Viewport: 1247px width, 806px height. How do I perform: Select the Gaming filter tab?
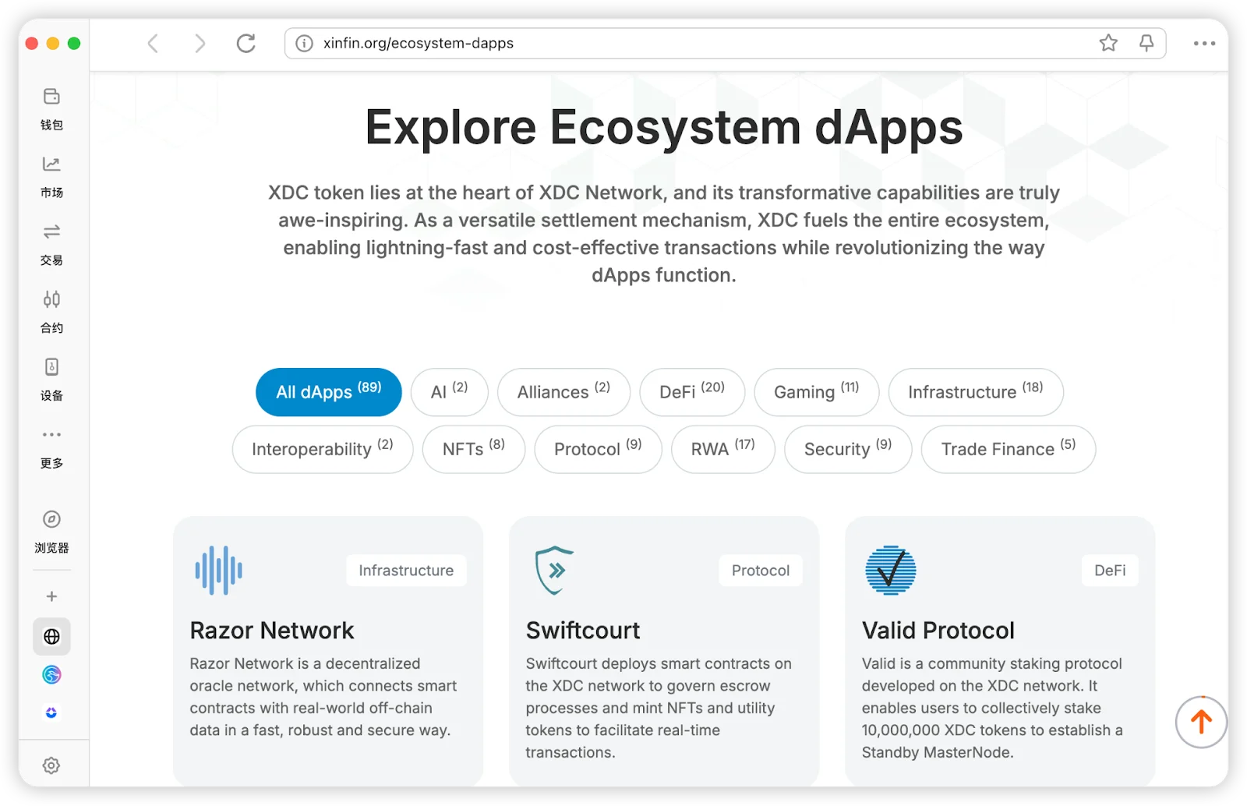click(x=816, y=392)
